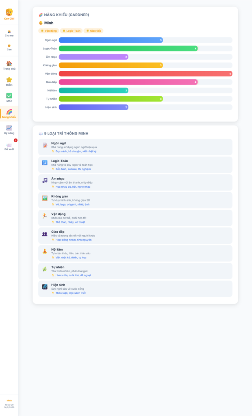Select the Ngôn ngữ intelligence card
Screen dimensions: 252x416
click(x=135, y=147)
